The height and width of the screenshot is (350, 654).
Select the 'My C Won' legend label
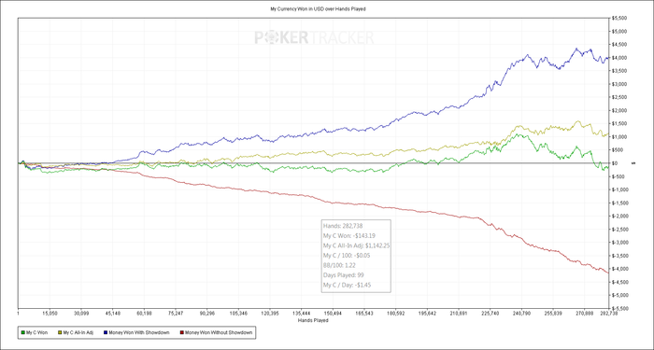[x=36, y=332]
